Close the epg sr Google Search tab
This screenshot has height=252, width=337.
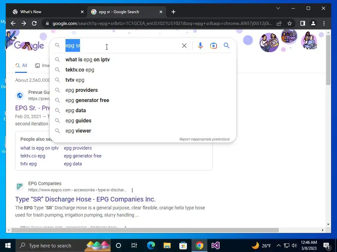(x=161, y=12)
